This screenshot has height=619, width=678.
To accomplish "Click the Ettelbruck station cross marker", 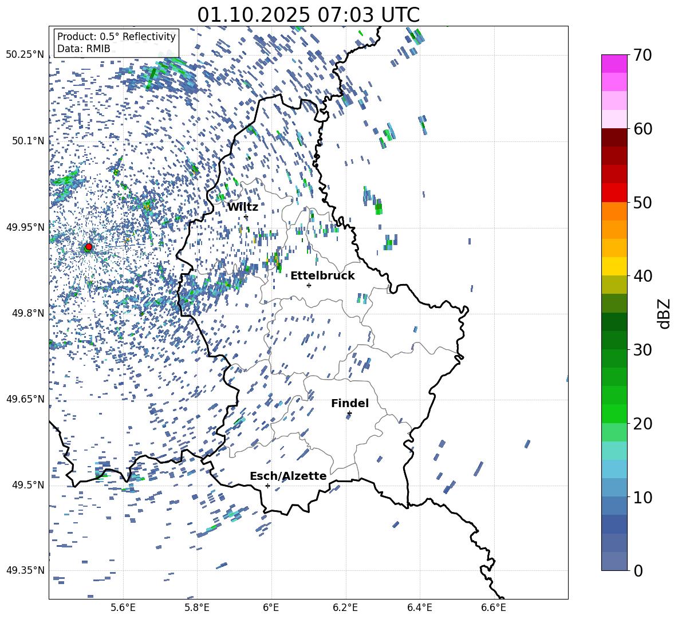I will [309, 285].
